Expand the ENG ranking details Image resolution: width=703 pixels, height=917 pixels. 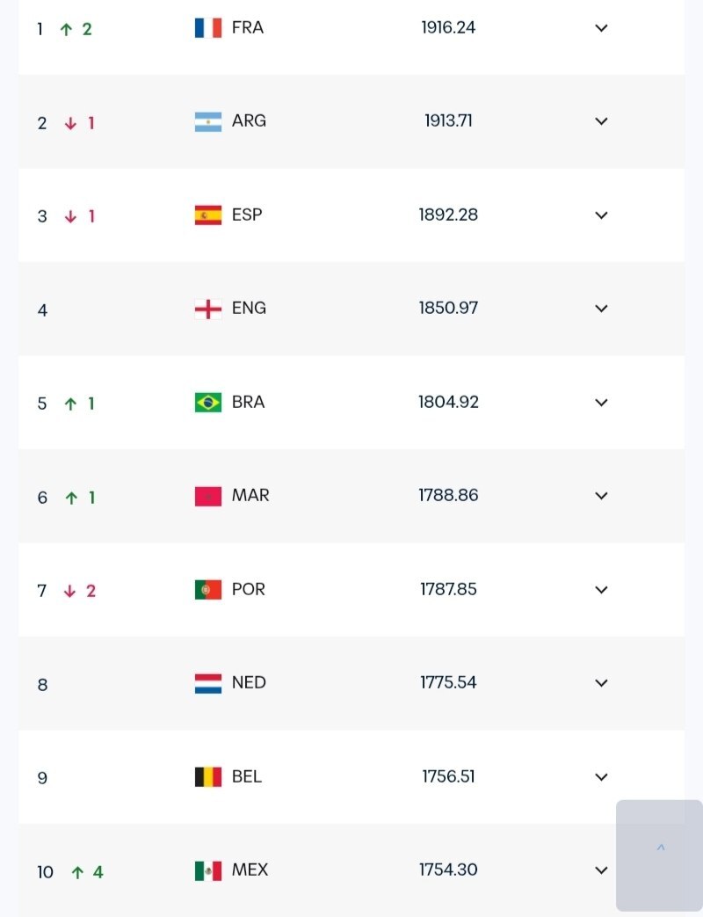coord(601,309)
